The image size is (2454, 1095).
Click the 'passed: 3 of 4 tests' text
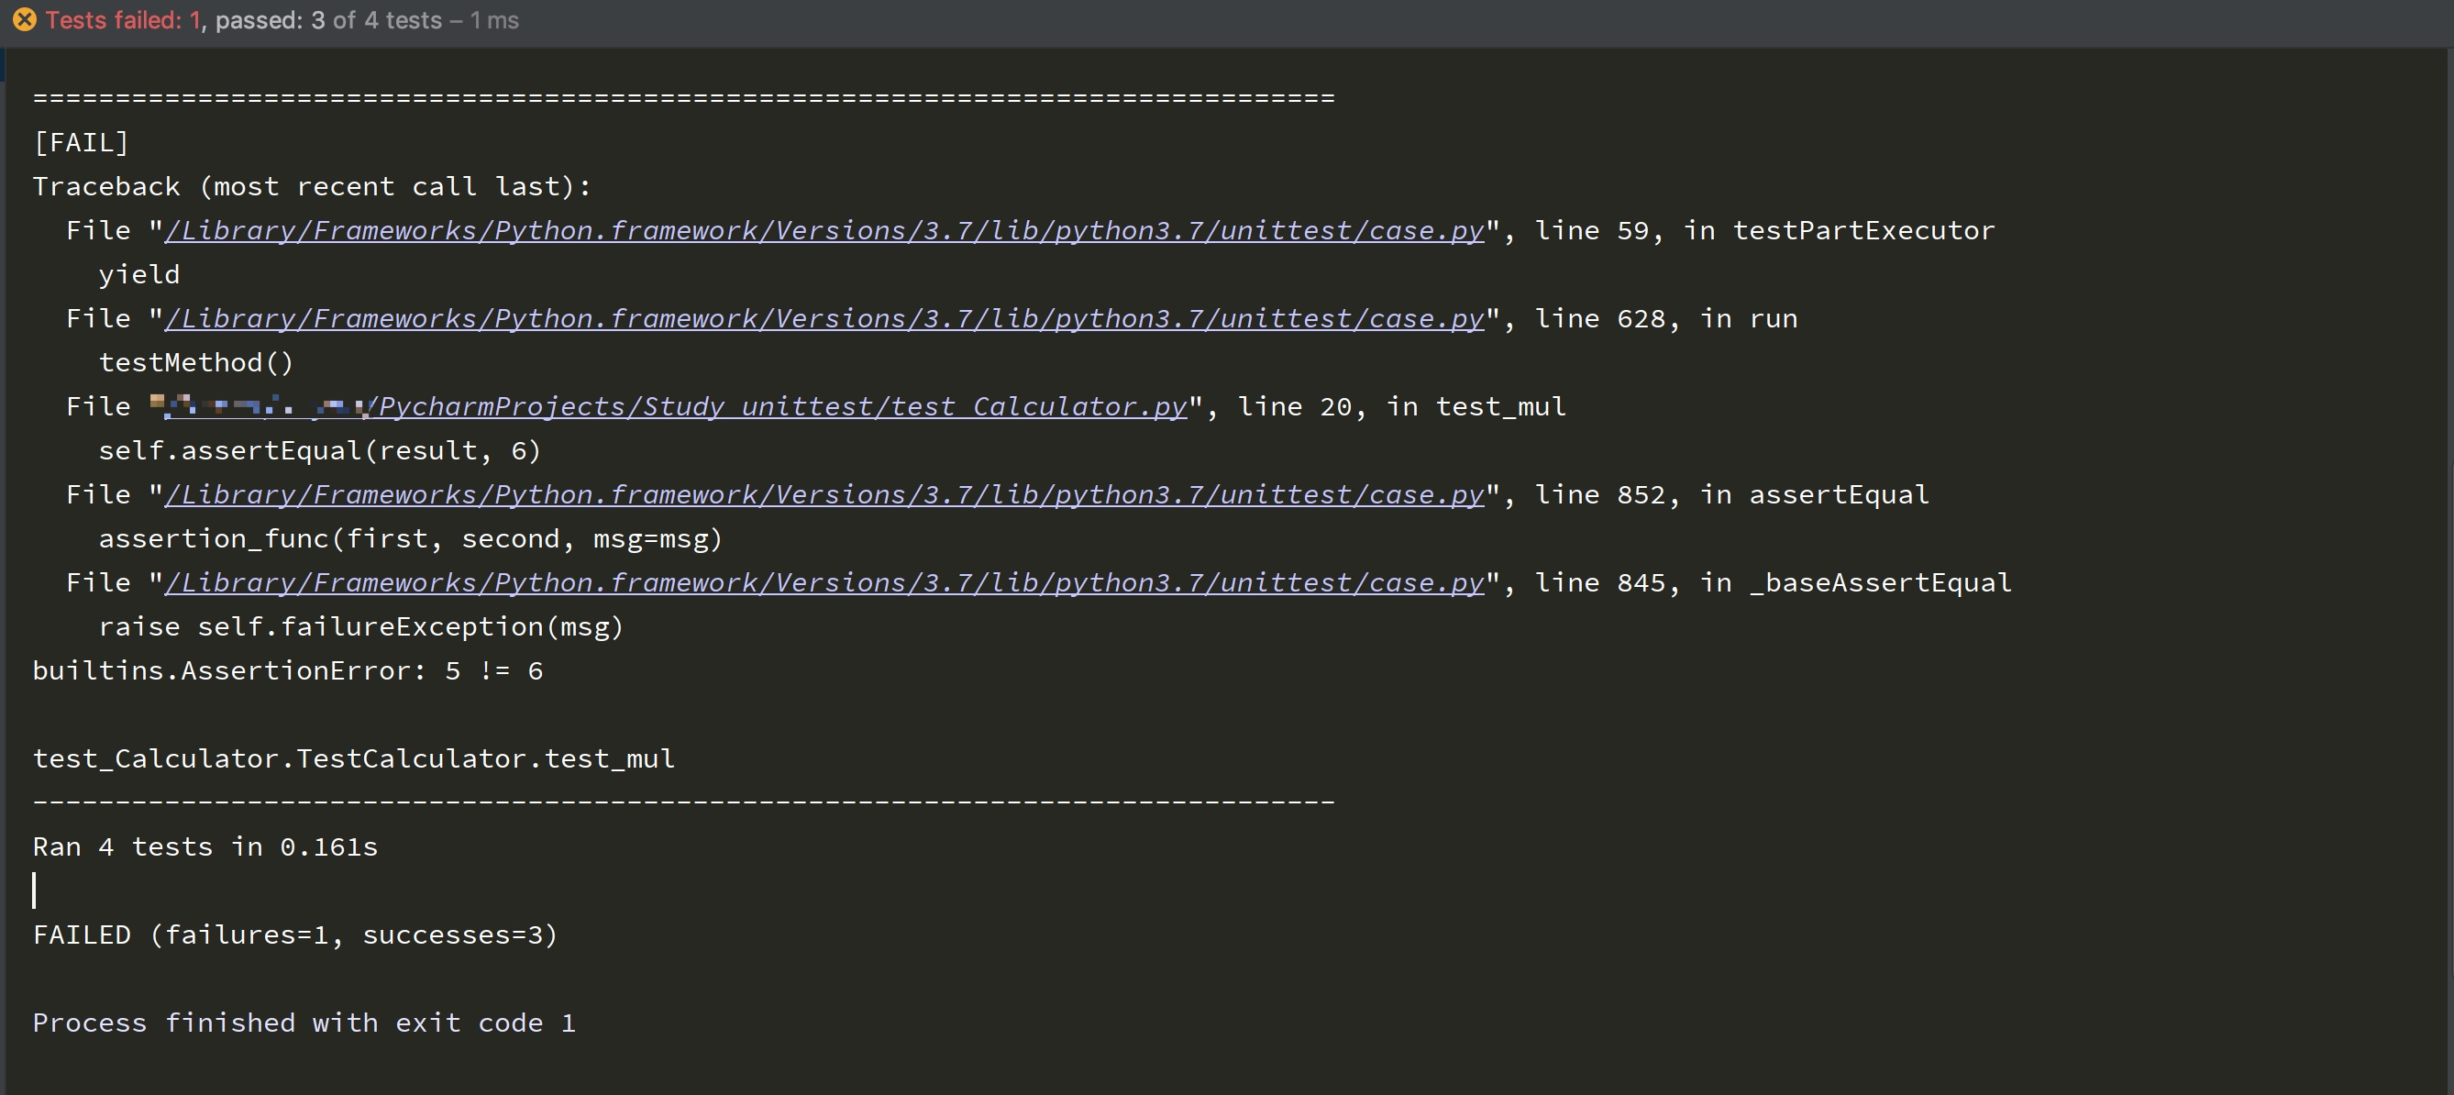coord(327,20)
